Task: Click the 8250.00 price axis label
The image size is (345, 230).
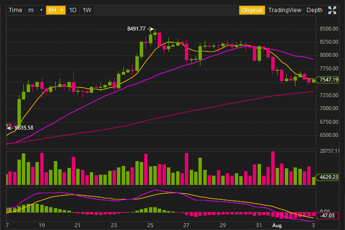Action: pyautogui.click(x=329, y=42)
